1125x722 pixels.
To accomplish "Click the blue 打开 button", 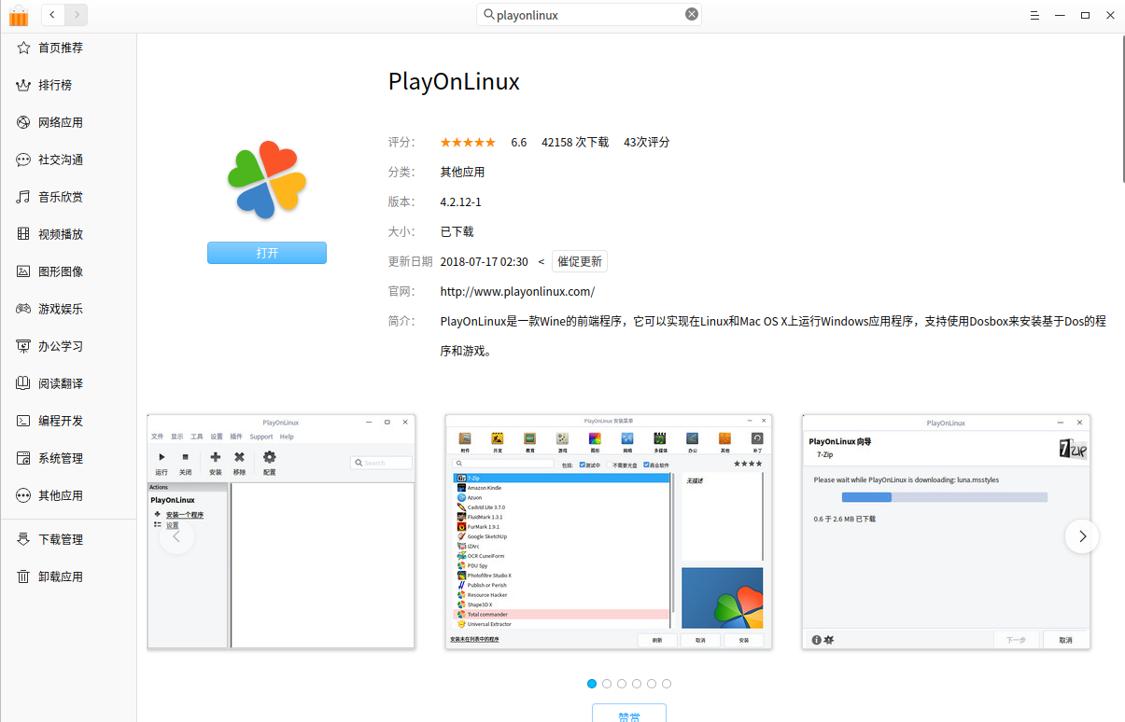I will tap(267, 253).
